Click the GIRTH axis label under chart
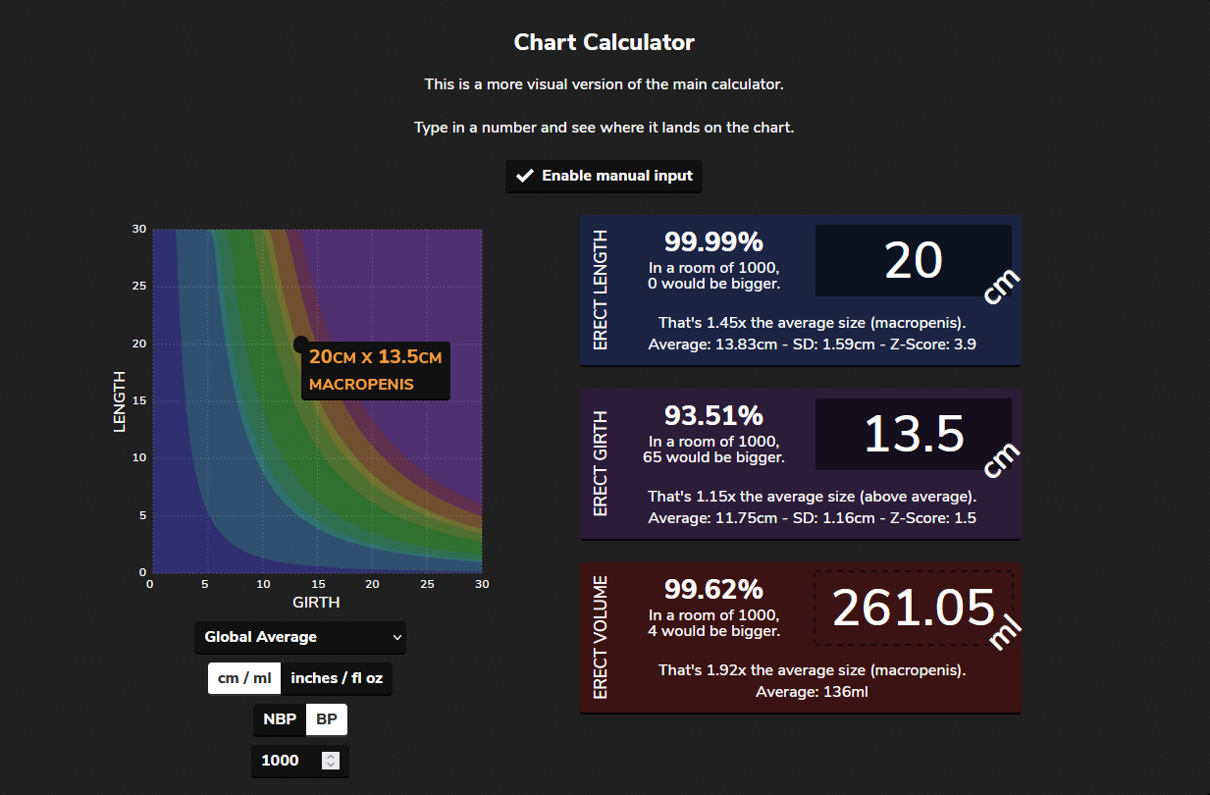The width and height of the screenshot is (1210, 795). [316, 602]
